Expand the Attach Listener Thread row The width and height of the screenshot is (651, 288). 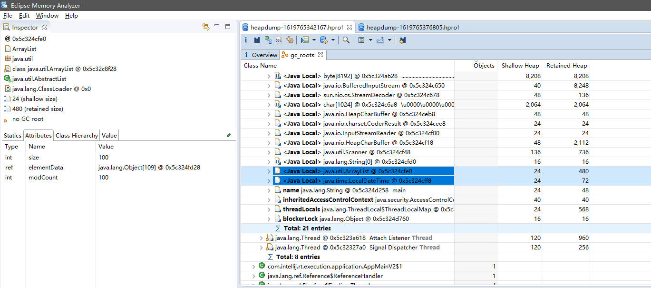261,238
